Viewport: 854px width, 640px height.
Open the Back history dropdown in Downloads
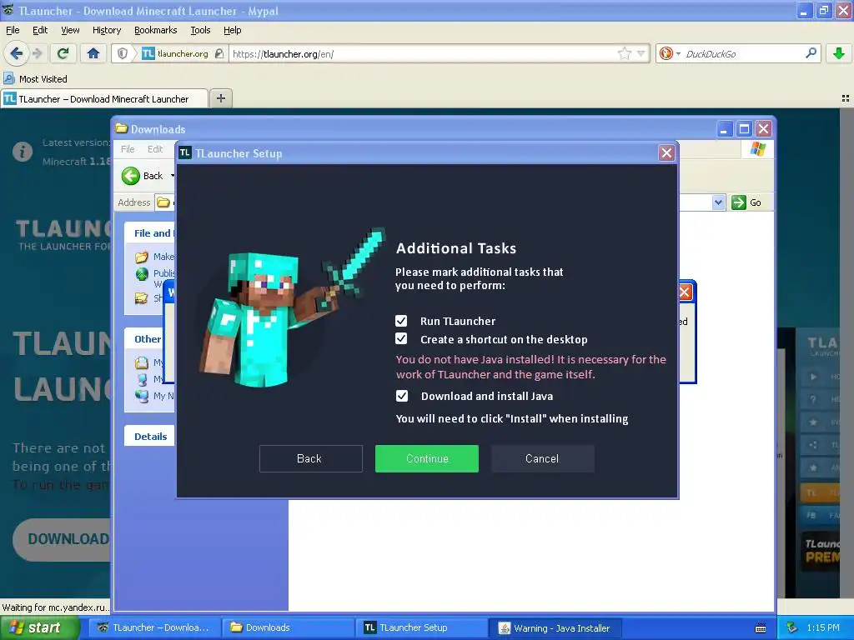172,176
